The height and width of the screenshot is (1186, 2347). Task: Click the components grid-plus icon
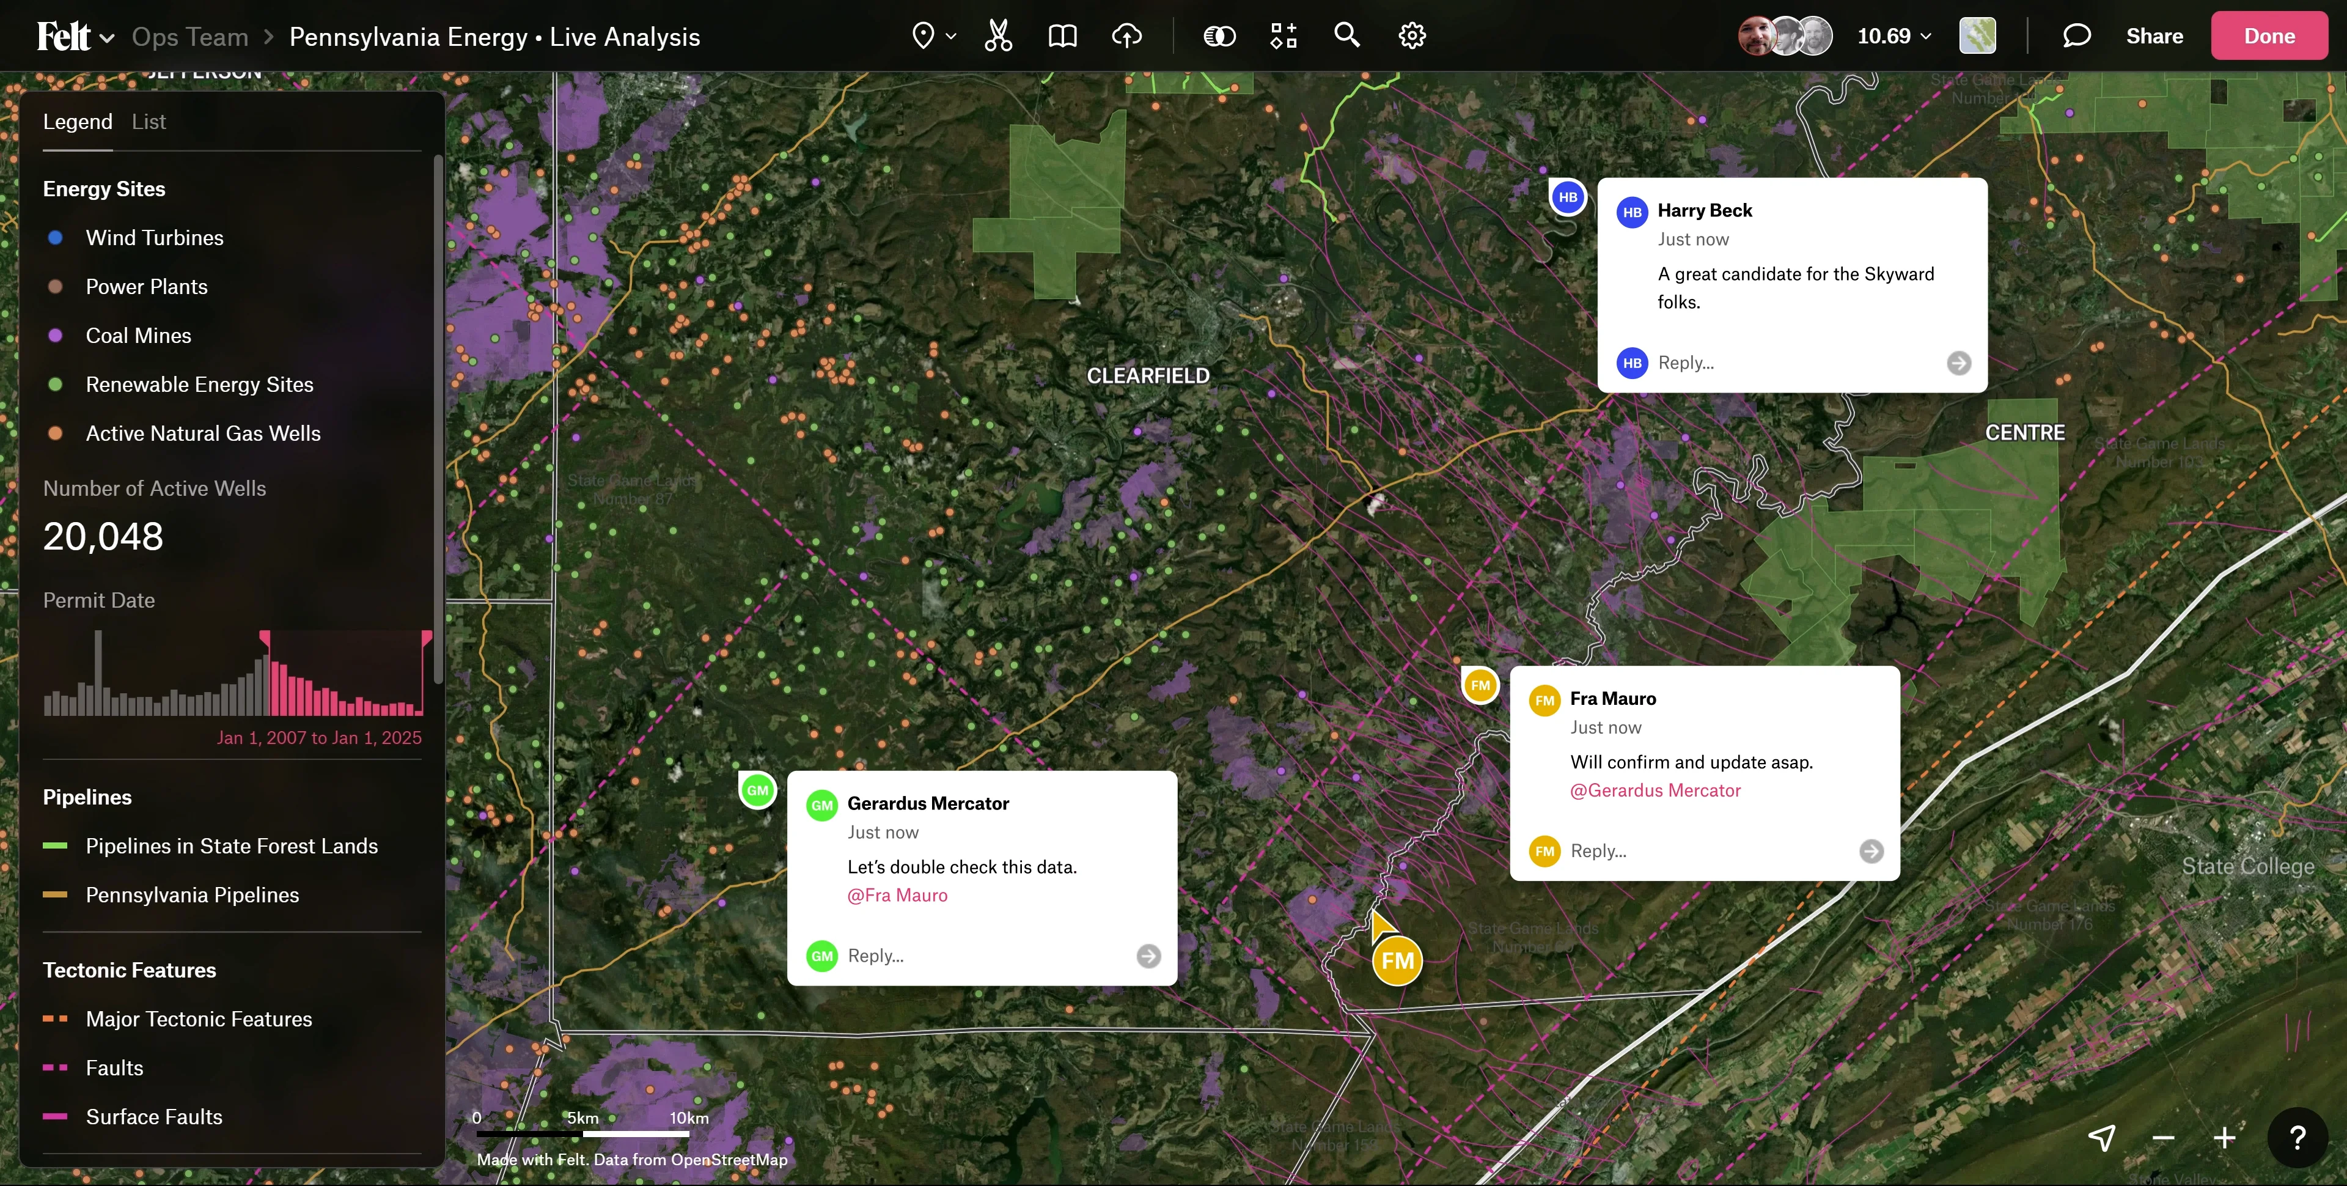1283,37
